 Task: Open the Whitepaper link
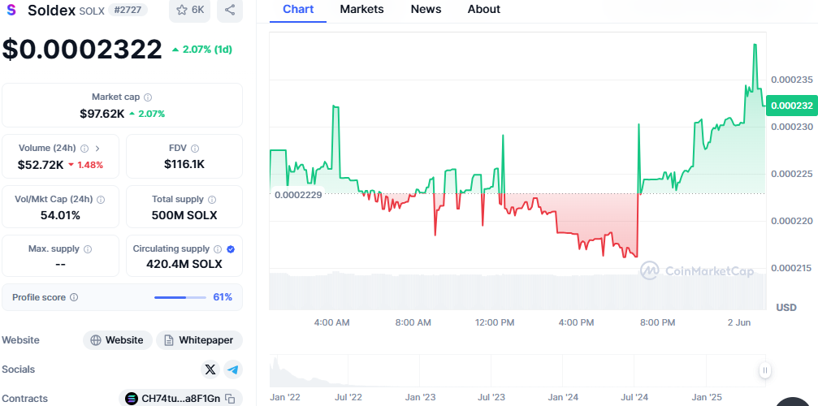coord(199,340)
